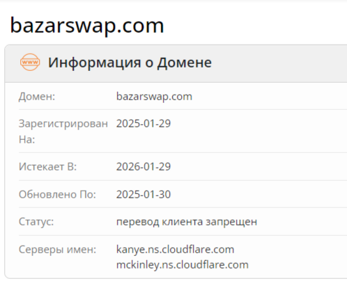Select the bazarswap.com domain value in table
347x281 pixels.
[x=154, y=97]
